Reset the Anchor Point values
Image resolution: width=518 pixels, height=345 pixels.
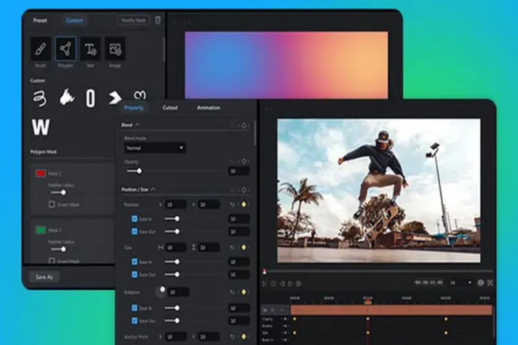coord(232,337)
